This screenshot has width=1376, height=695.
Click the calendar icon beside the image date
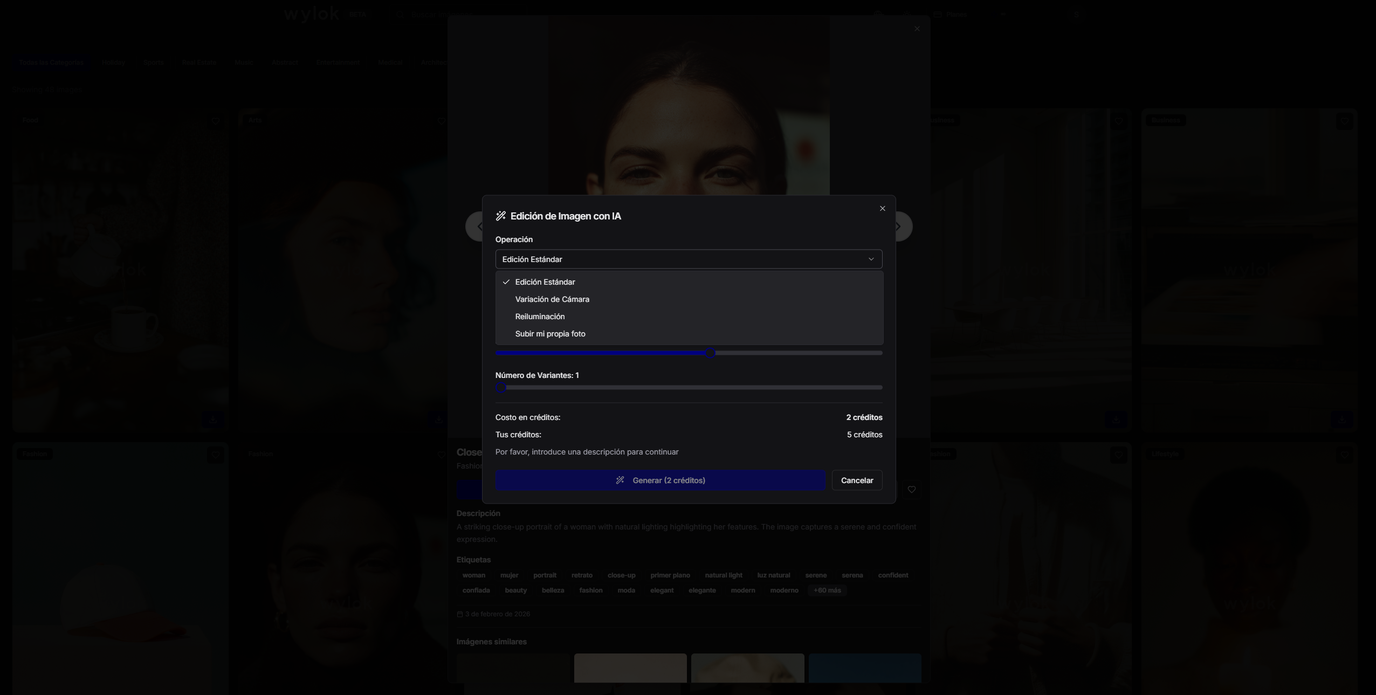[459, 614]
